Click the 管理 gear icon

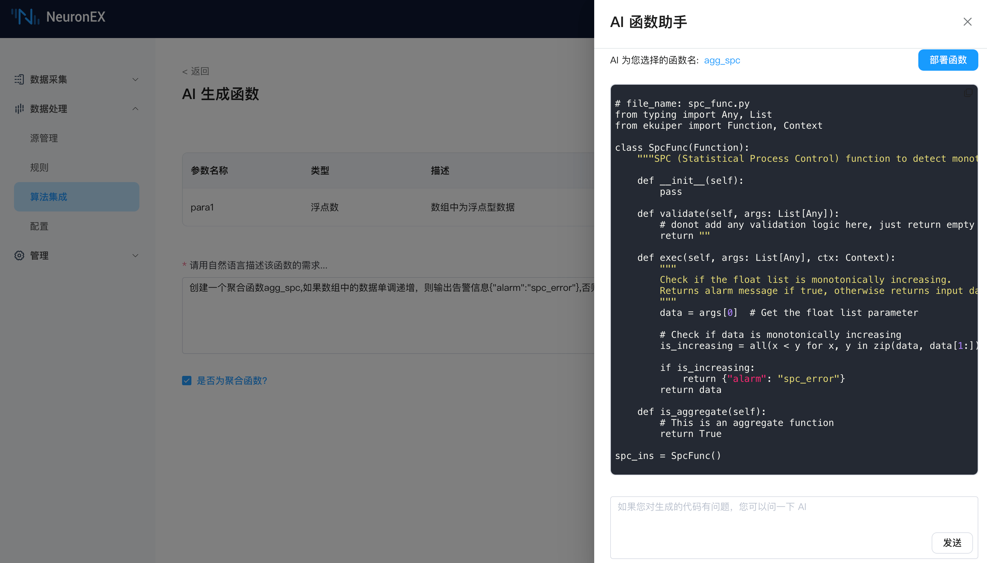tap(19, 255)
